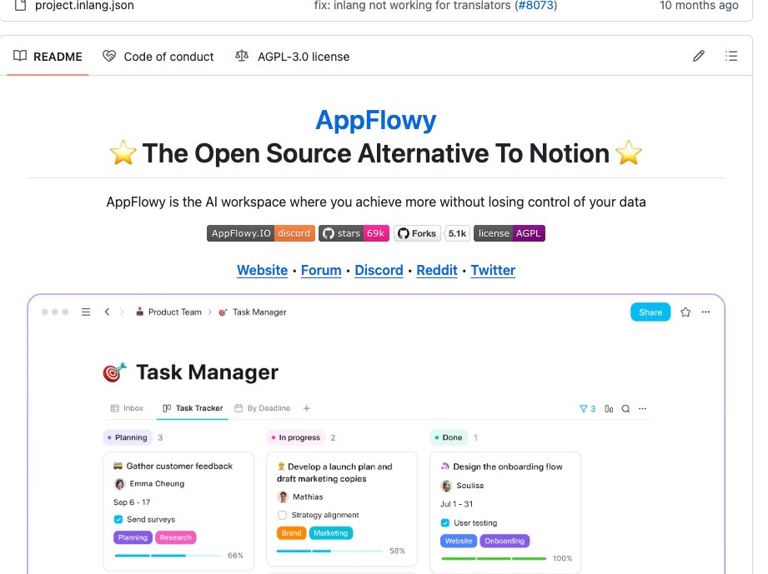Edit README with the pencil icon
The height and width of the screenshot is (574, 768).
coord(699,56)
